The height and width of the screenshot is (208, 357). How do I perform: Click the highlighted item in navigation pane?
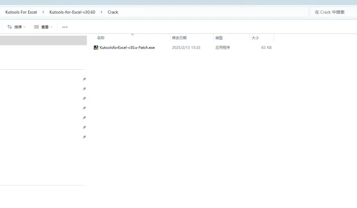43,41
